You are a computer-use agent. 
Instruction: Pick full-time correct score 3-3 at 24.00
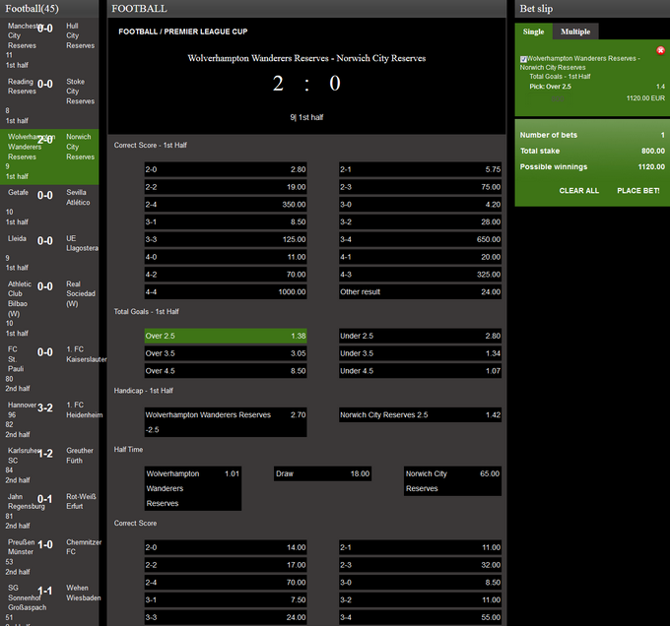226,617
